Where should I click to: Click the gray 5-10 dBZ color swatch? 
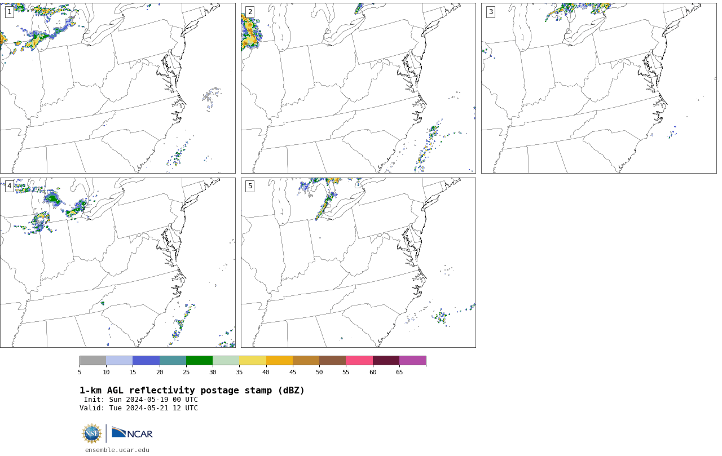pos(93,361)
